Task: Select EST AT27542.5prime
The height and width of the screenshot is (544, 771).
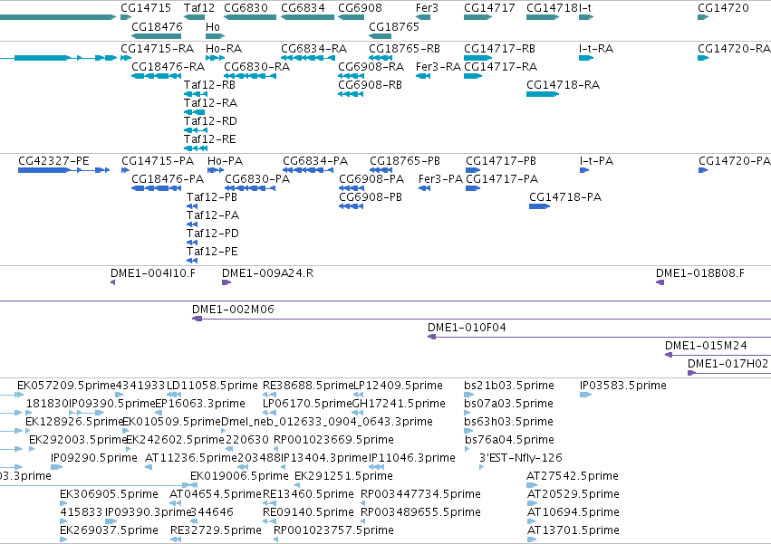Action: point(573,476)
